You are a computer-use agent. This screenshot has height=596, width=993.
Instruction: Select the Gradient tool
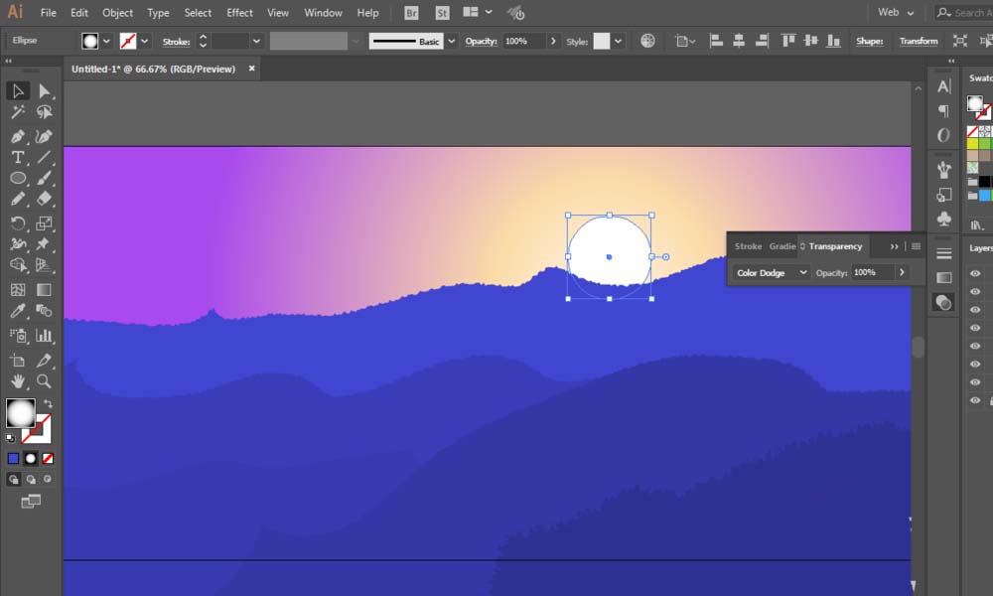click(x=44, y=290)
